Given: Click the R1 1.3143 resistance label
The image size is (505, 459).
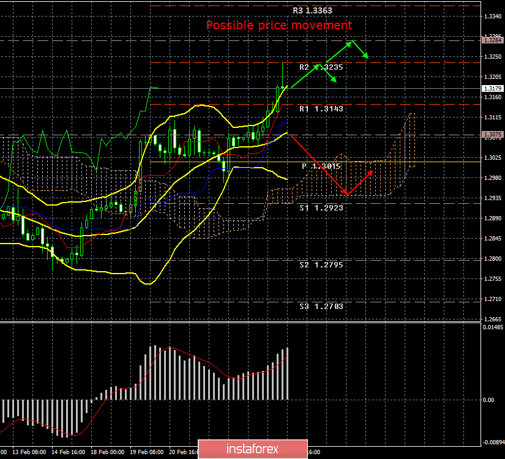Looking at the screenshot, I should tap(321, 109).
